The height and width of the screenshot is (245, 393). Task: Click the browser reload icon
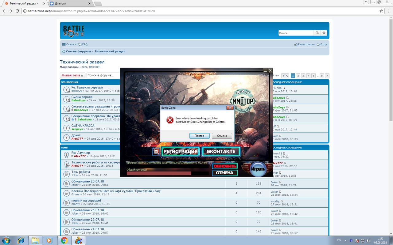(x=18, y=11)
